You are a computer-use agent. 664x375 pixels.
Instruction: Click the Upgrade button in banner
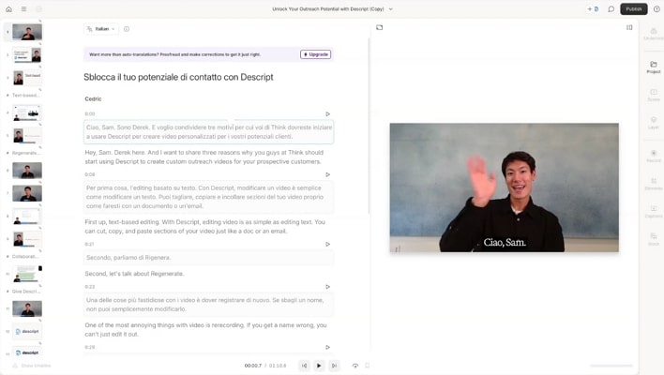coord(315,54)
